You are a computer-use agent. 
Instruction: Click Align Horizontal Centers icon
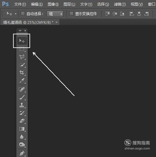(x=139, y=14)
